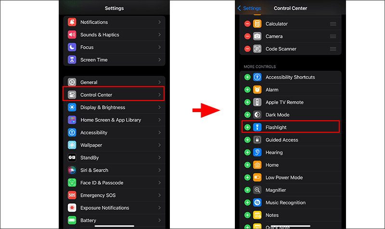Screen dimensions: 385x229
Task: Open Emergency SOS settings
Action: point(114,195)
